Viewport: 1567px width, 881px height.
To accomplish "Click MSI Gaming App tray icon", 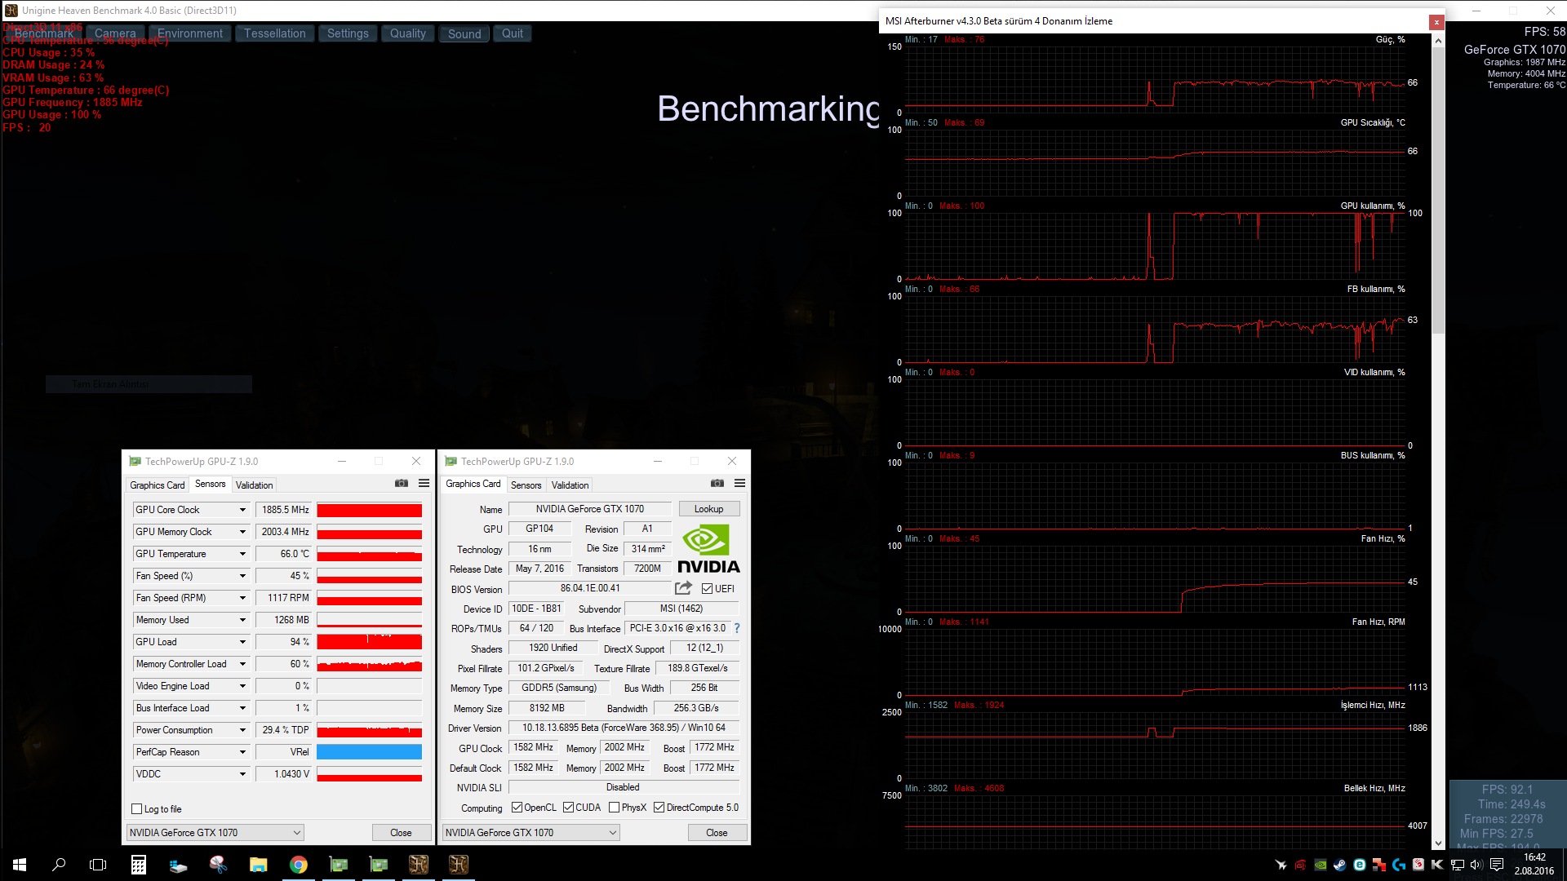I will point(1301,865).
